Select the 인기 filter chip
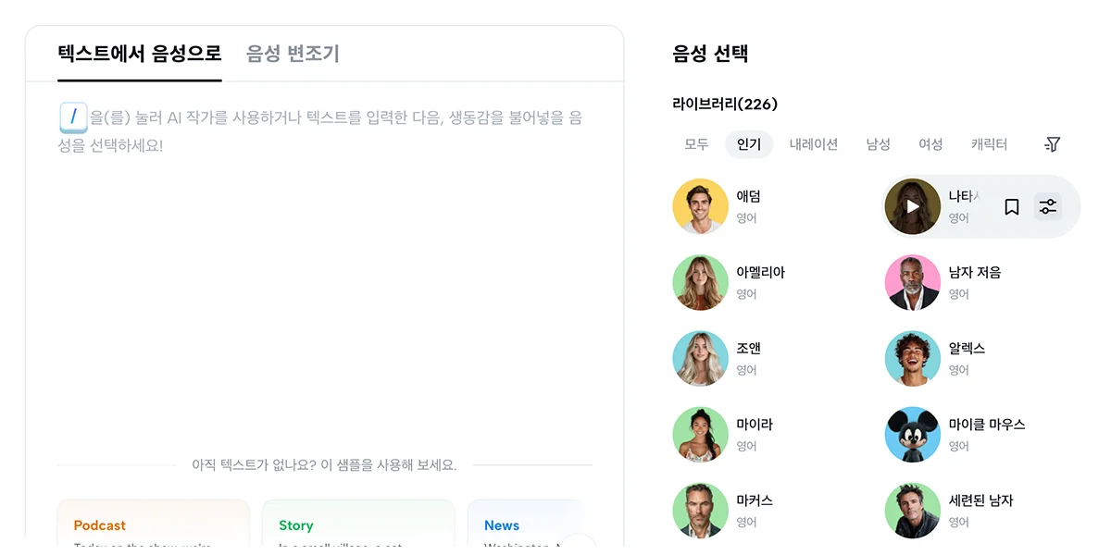This screenshot has width=1111, height=555. pos(748,144)
